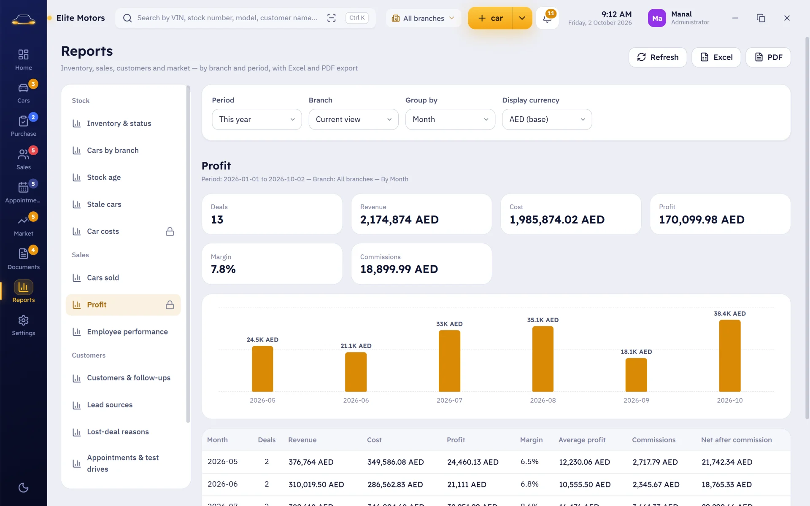Click the scan VIN icon in search
Viewport: 810px width, 506px height.
click(332, 18)
